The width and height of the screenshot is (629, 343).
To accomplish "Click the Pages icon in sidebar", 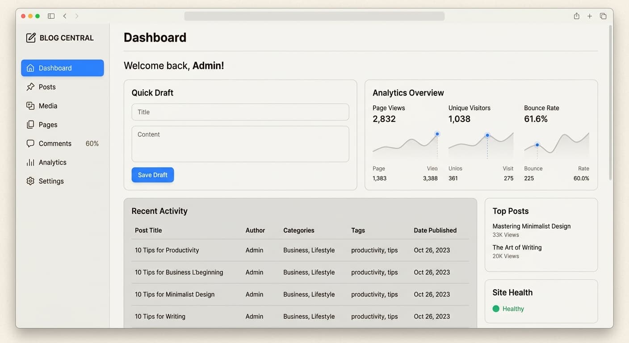I will pos(30,125).
